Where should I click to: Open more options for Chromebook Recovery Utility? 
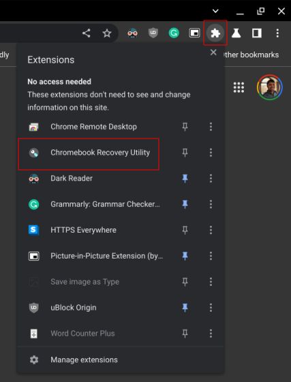[211, 153]
